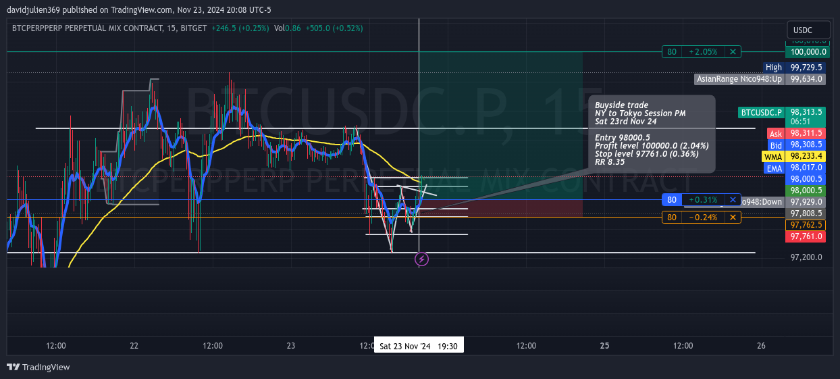The height and width of the screenshot is (379, 840).
Task: Close the +0.31% position label
Action: pos(733,200)
